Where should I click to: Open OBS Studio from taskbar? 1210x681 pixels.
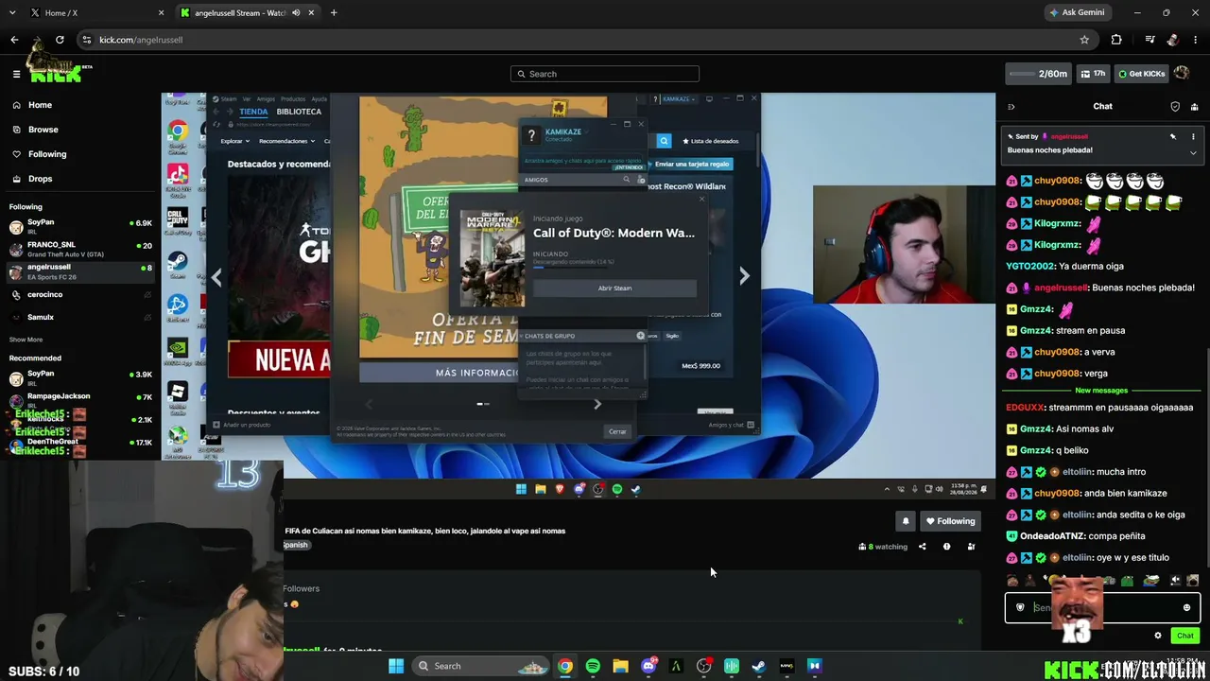[704, 666]
